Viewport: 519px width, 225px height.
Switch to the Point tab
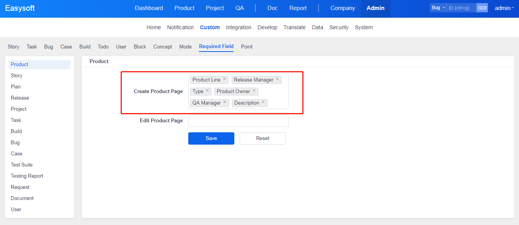point(247,47)
